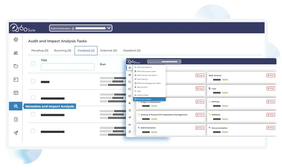The image size is (282, 168).
Task: Select the layout panel icon in the large sidebar
Action: point(16,93)
